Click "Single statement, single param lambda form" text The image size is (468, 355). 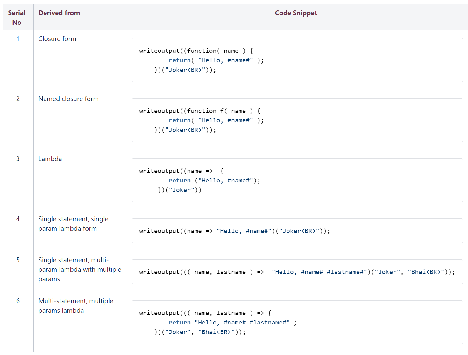[x=73, y=224]
